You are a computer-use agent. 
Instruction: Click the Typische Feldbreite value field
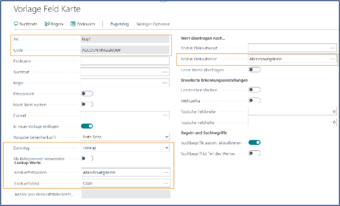pyautogui.click(x=292, y=112)
